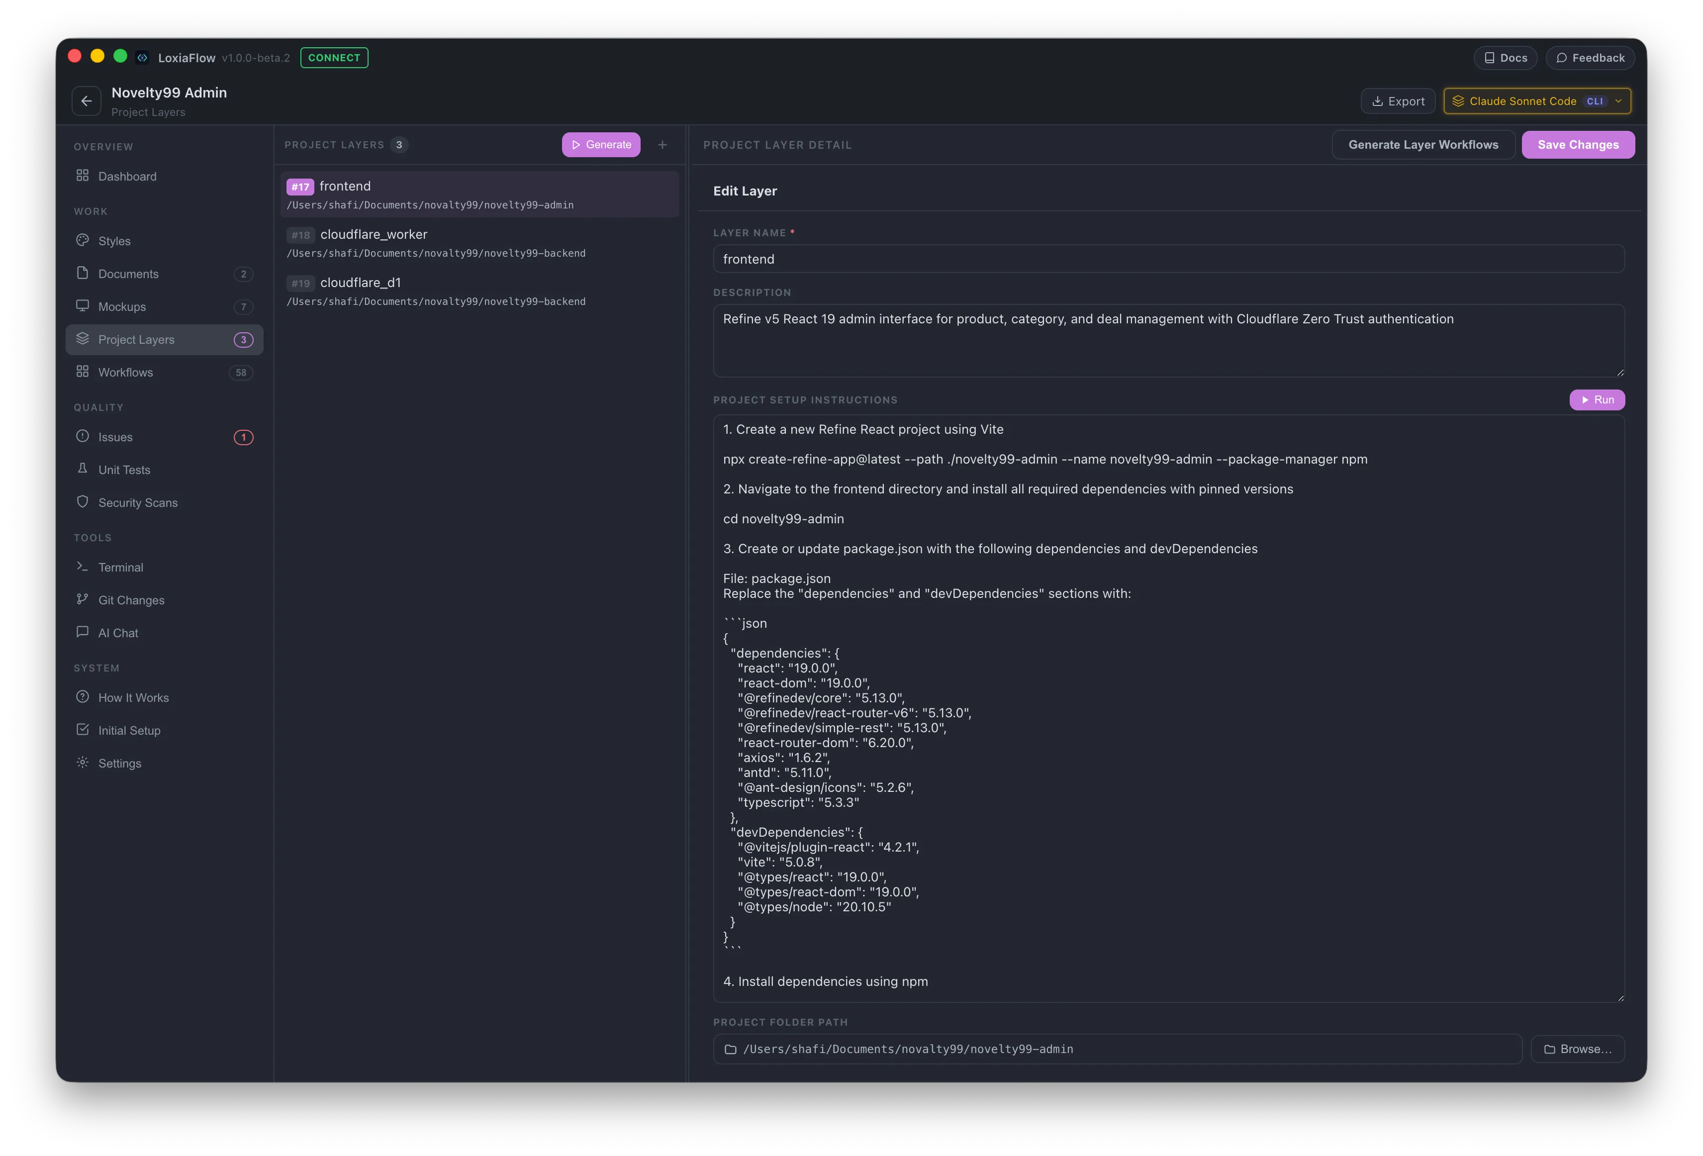Screen dimensions: 1703x1156
Task: Click the macOS green fullscreen button
Action: click(x=120, y=56)
